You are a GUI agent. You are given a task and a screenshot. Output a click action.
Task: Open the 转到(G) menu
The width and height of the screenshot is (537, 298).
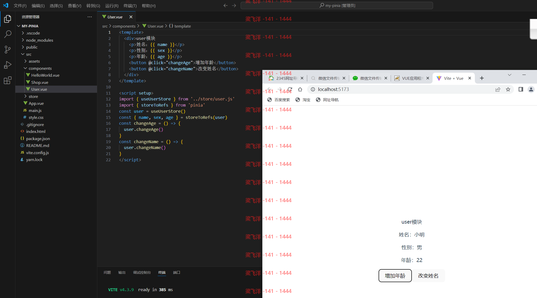(93, 6)
